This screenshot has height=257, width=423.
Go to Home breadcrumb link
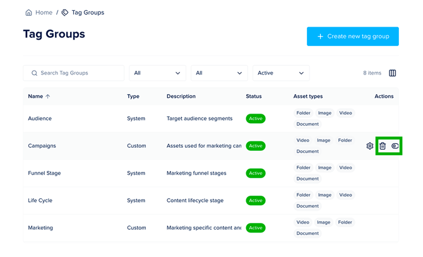coord(44,13)
